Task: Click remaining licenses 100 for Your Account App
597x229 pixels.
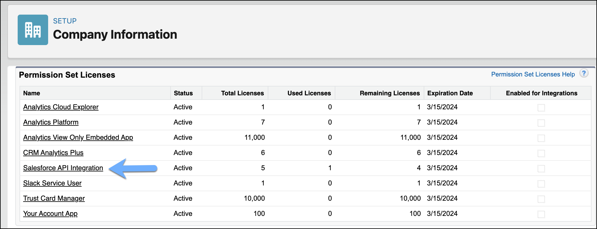Action: coord(415,213)
